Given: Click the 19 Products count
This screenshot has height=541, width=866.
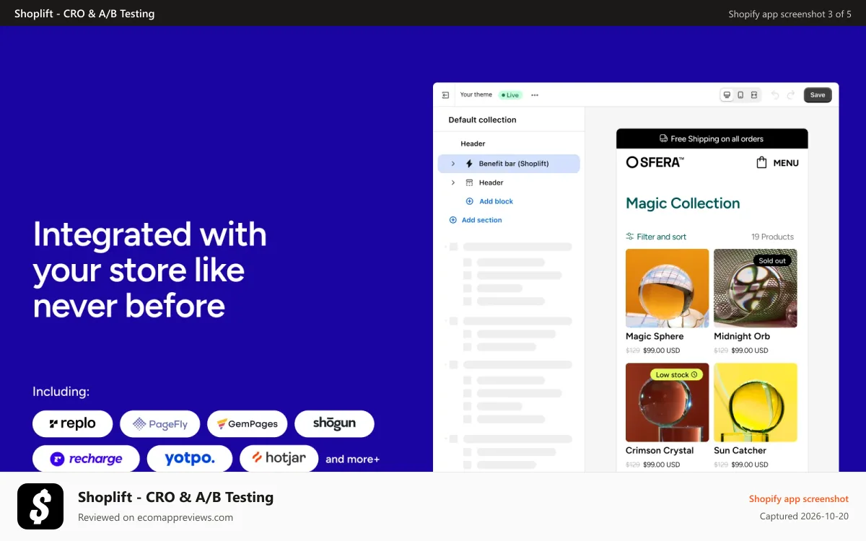Looking at the screenshot, I should pos(772,237).
